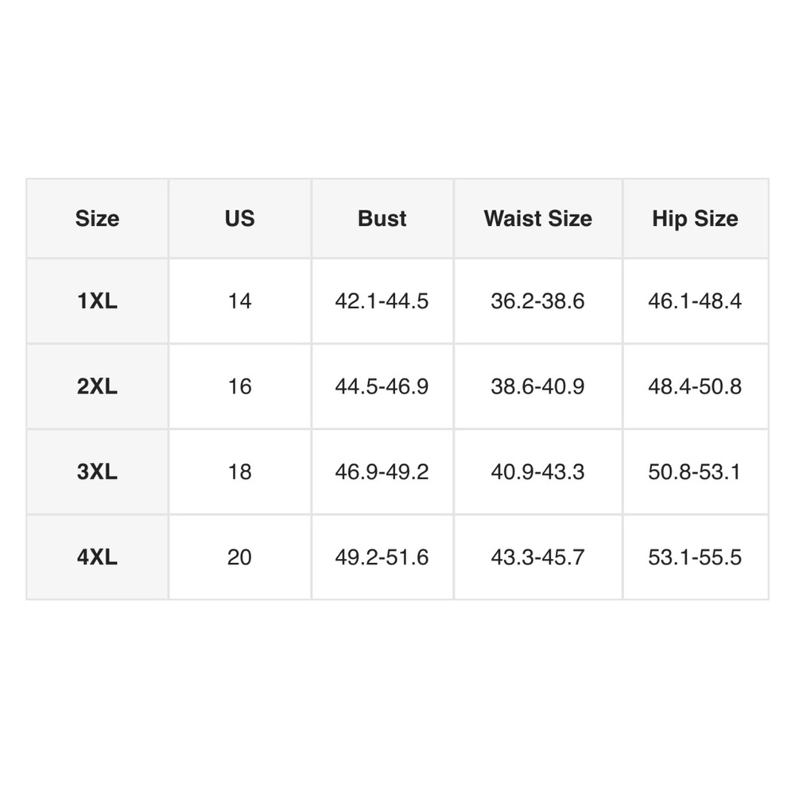
Task: Click hip value 46.1-48.4
Action: click(x=695, y=301)
